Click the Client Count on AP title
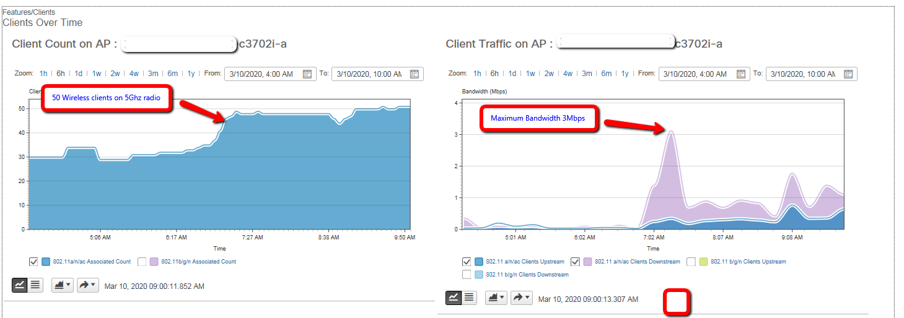Image resolution: width=904 pixels, height=318 pixels. 65,44
